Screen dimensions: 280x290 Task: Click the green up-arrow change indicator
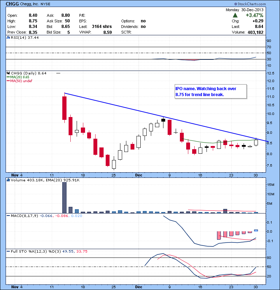click(x=235, y=15)
